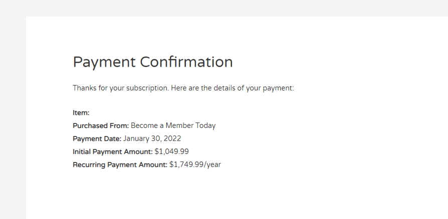Click the Become a Member Today text
This screenshot has width=448, height=219.
pos(173,125)
